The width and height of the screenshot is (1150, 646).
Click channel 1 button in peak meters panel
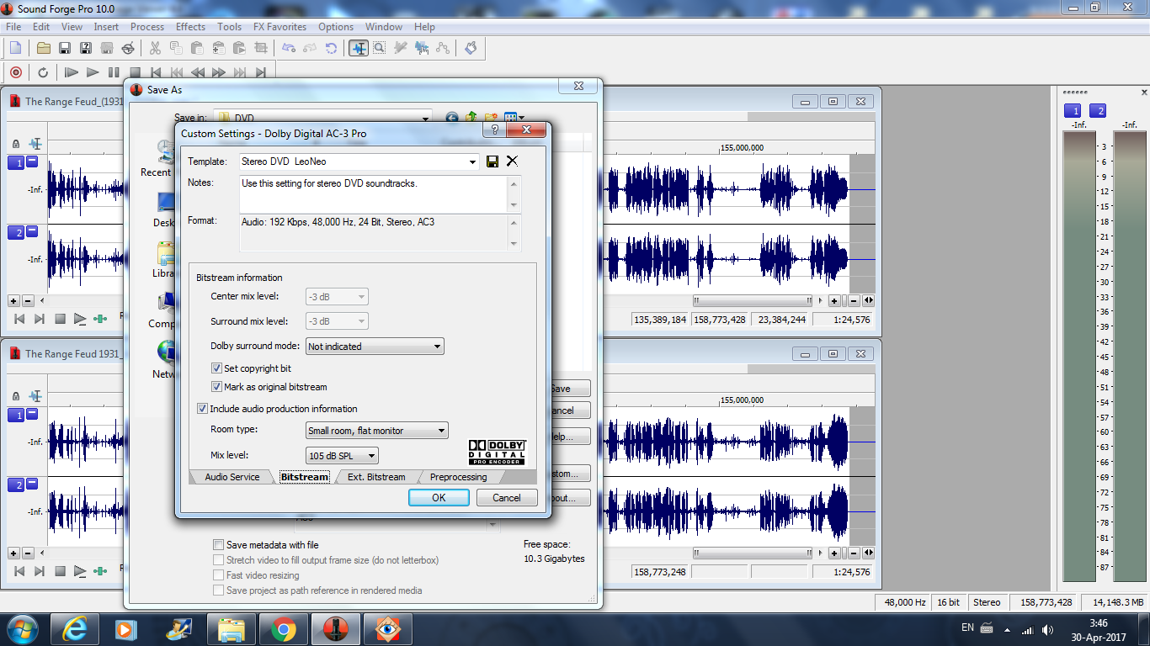click(x=1073, y=111)
